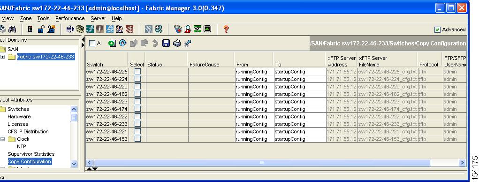Image resolution: width=479 pixels, height=182 pixels.
Task: Check the All checkbox in table toolbar
Action: pyautogui.click(x=92, y=44)
